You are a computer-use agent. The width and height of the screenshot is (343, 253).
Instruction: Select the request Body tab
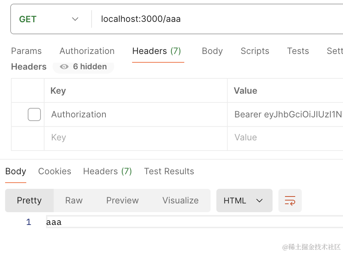212,51
